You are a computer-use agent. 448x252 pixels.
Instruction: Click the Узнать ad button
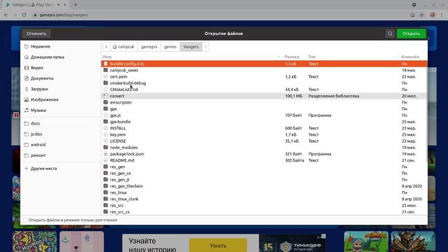pyautogui.click(x=218, y=246)
